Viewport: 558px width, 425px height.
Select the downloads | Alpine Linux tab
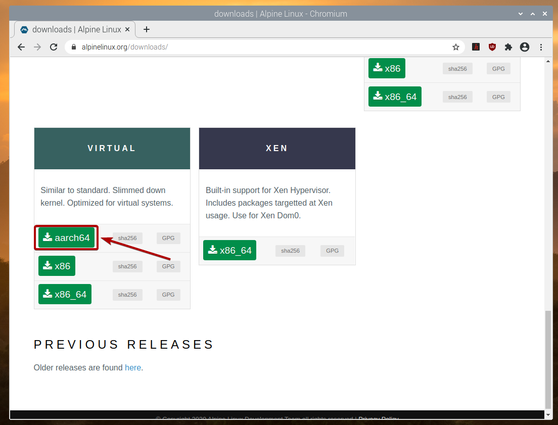75,29
